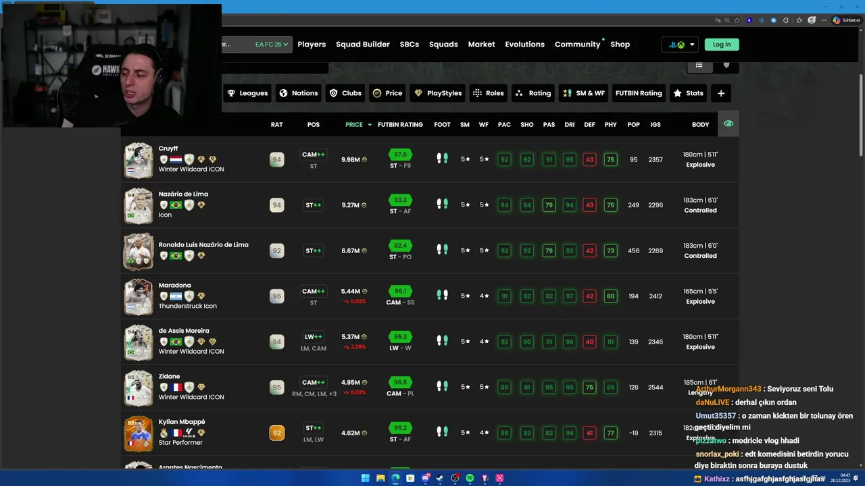Open the de Assis Moreira player link
865x486 pixels.
tap(184, 331)
